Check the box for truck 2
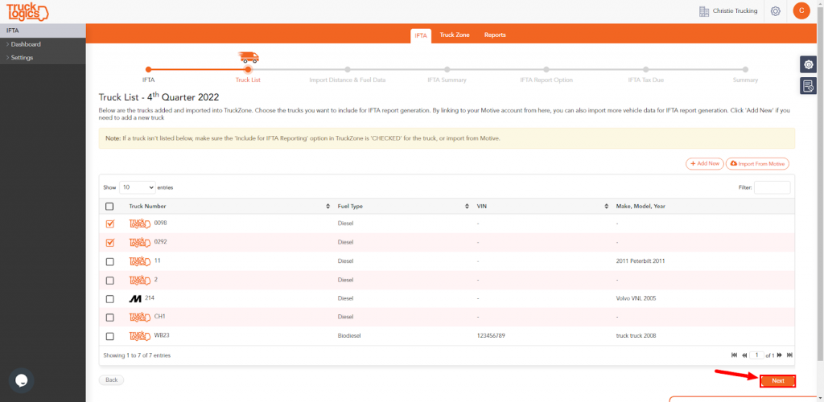 coord(109,281)
